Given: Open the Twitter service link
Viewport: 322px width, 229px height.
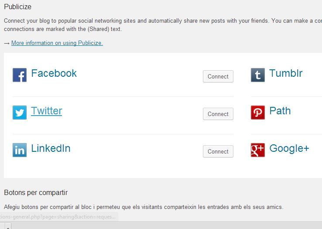Looking at the screenshot, I should (46, 111).
